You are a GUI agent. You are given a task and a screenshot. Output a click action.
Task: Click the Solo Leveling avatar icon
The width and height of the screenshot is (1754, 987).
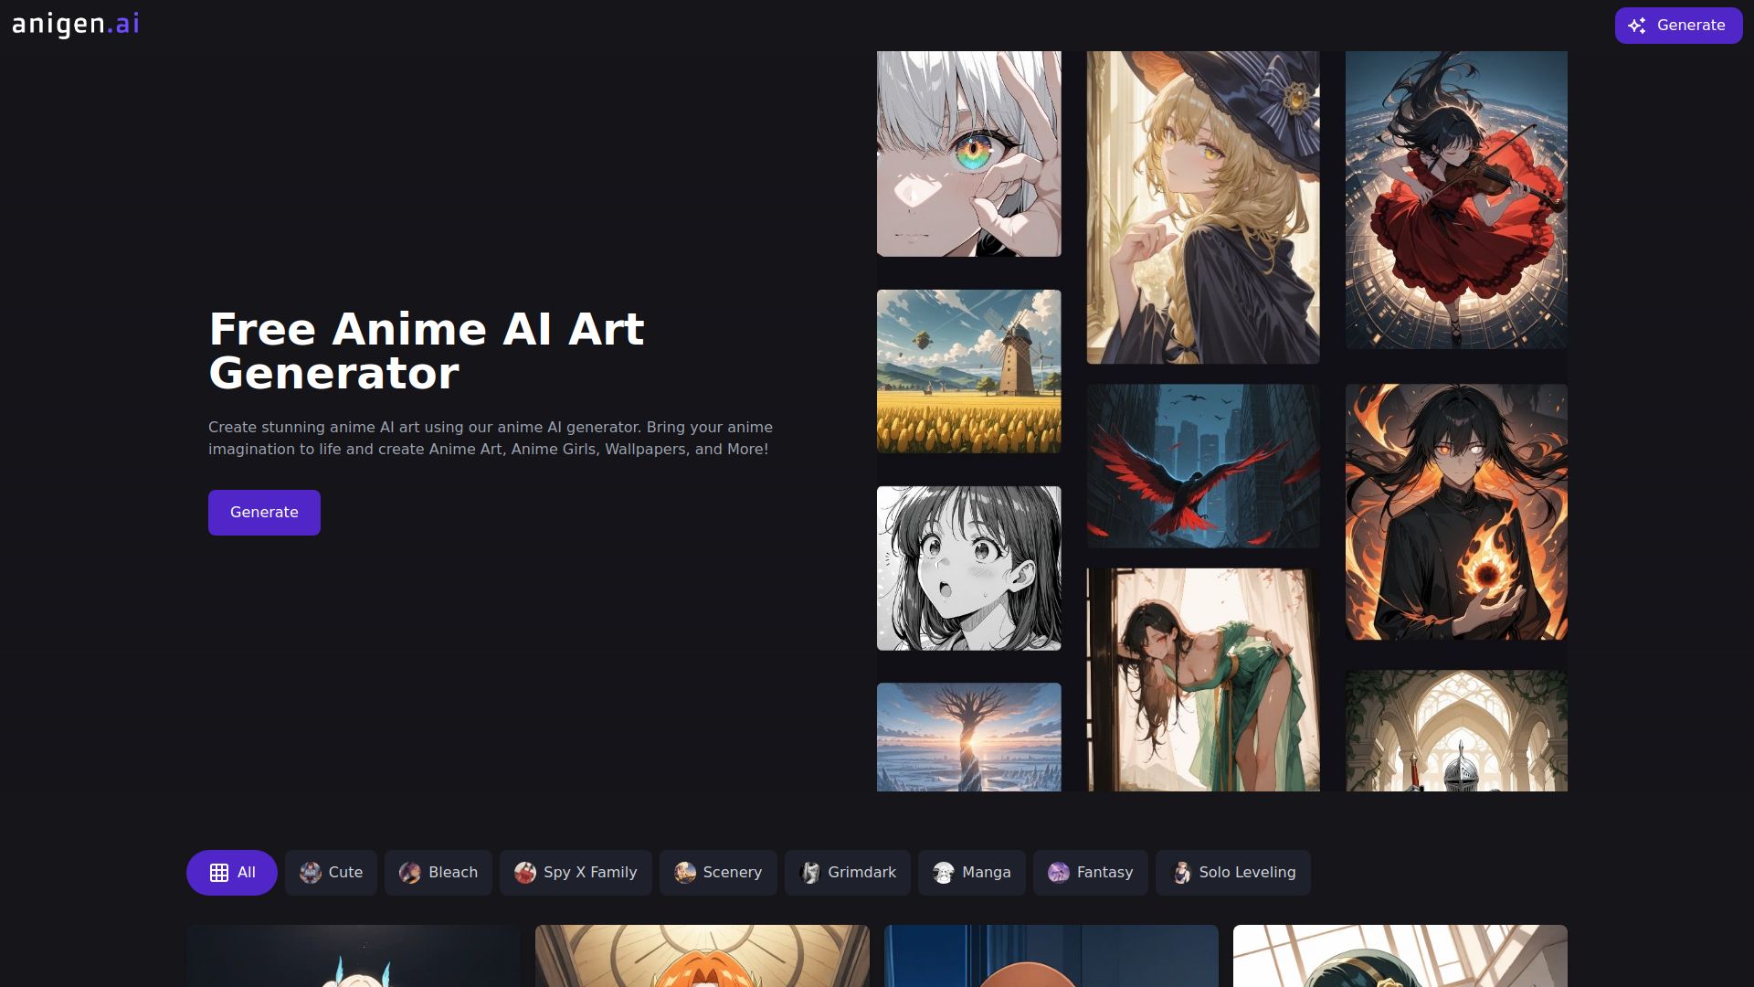[x=1181, y=873]
